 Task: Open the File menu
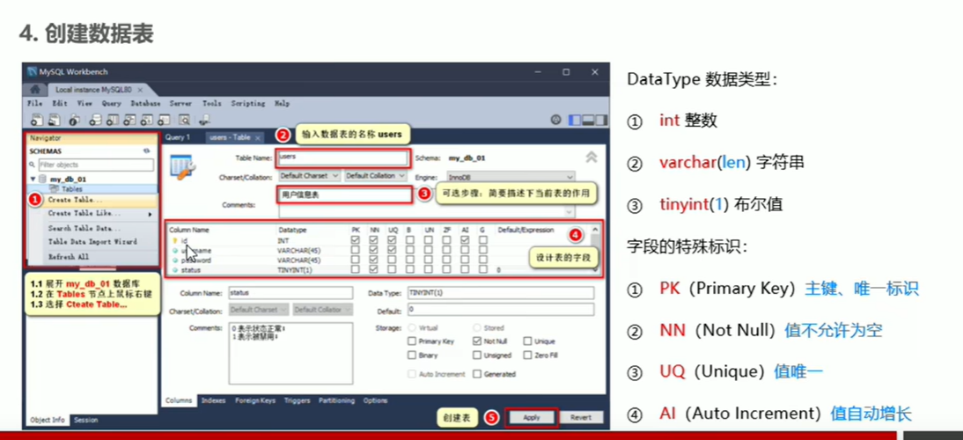(35, 104)
